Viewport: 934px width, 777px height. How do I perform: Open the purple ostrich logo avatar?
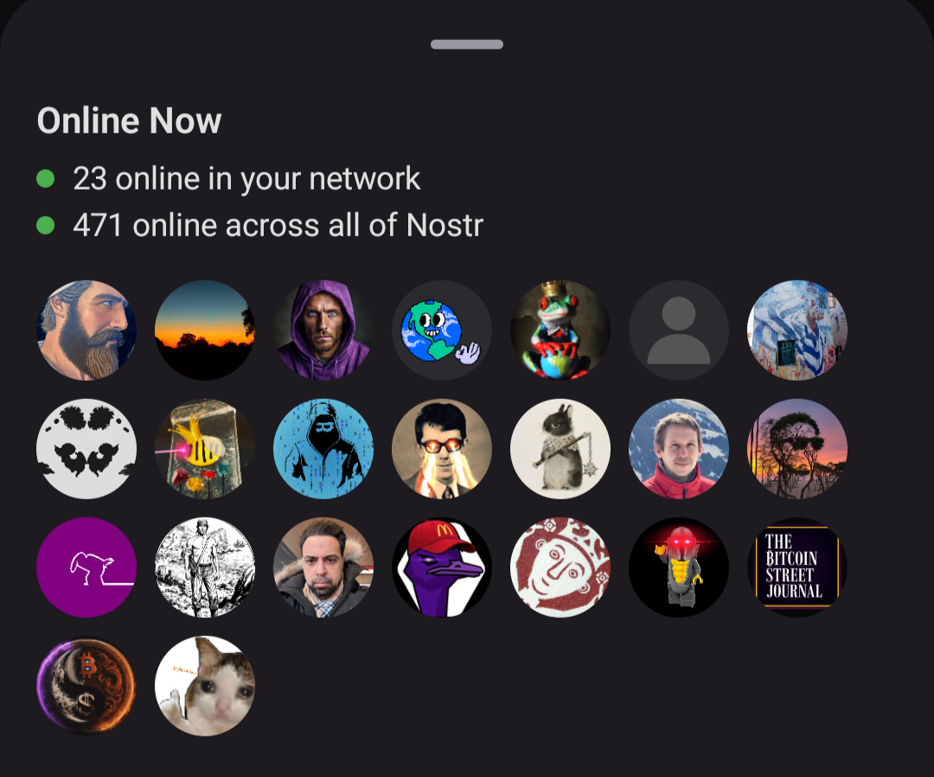point(86,568)
